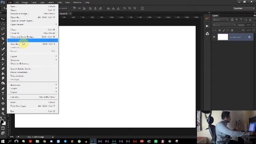Click Lock image pixels brush icon
The height and width of the screenshot is (144, 256).
[x=224, y=30]
